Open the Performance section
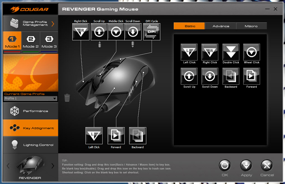This screenshot has height=184, width=285. click(x=31, y=111)
